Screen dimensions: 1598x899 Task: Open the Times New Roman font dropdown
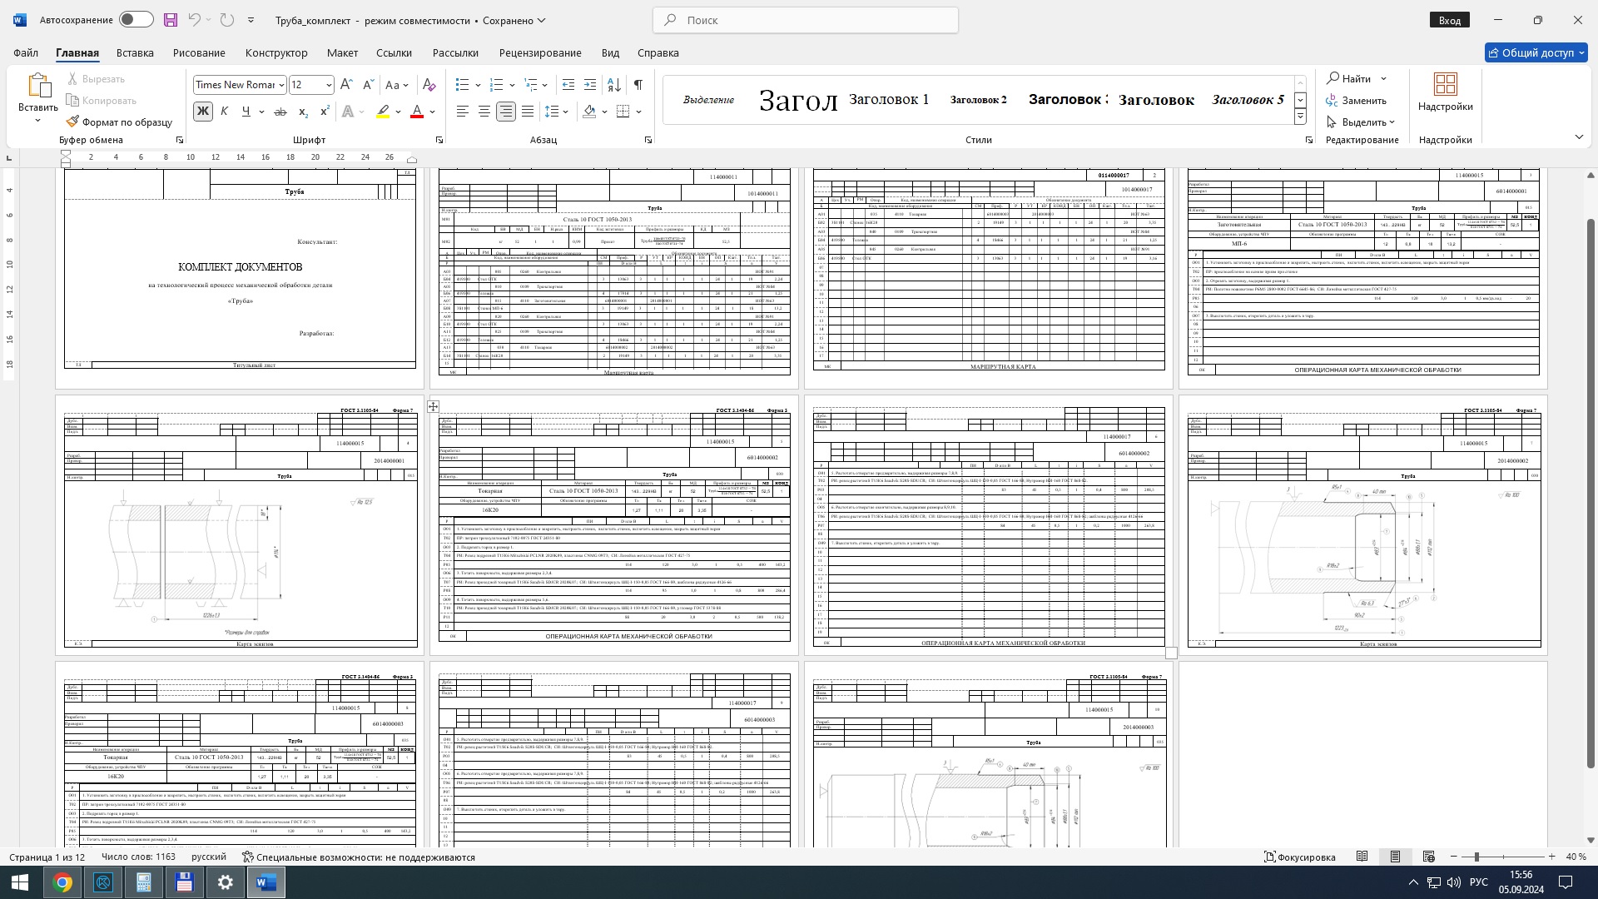coord(281,85)
